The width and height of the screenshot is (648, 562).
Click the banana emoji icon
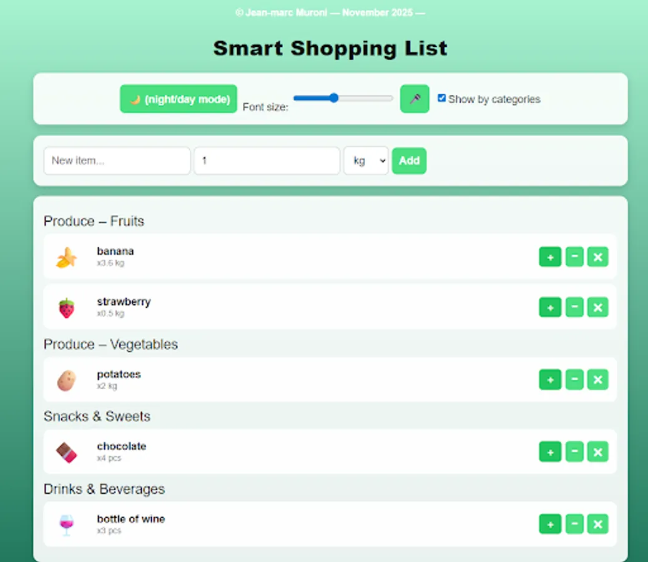click(66, 257)
